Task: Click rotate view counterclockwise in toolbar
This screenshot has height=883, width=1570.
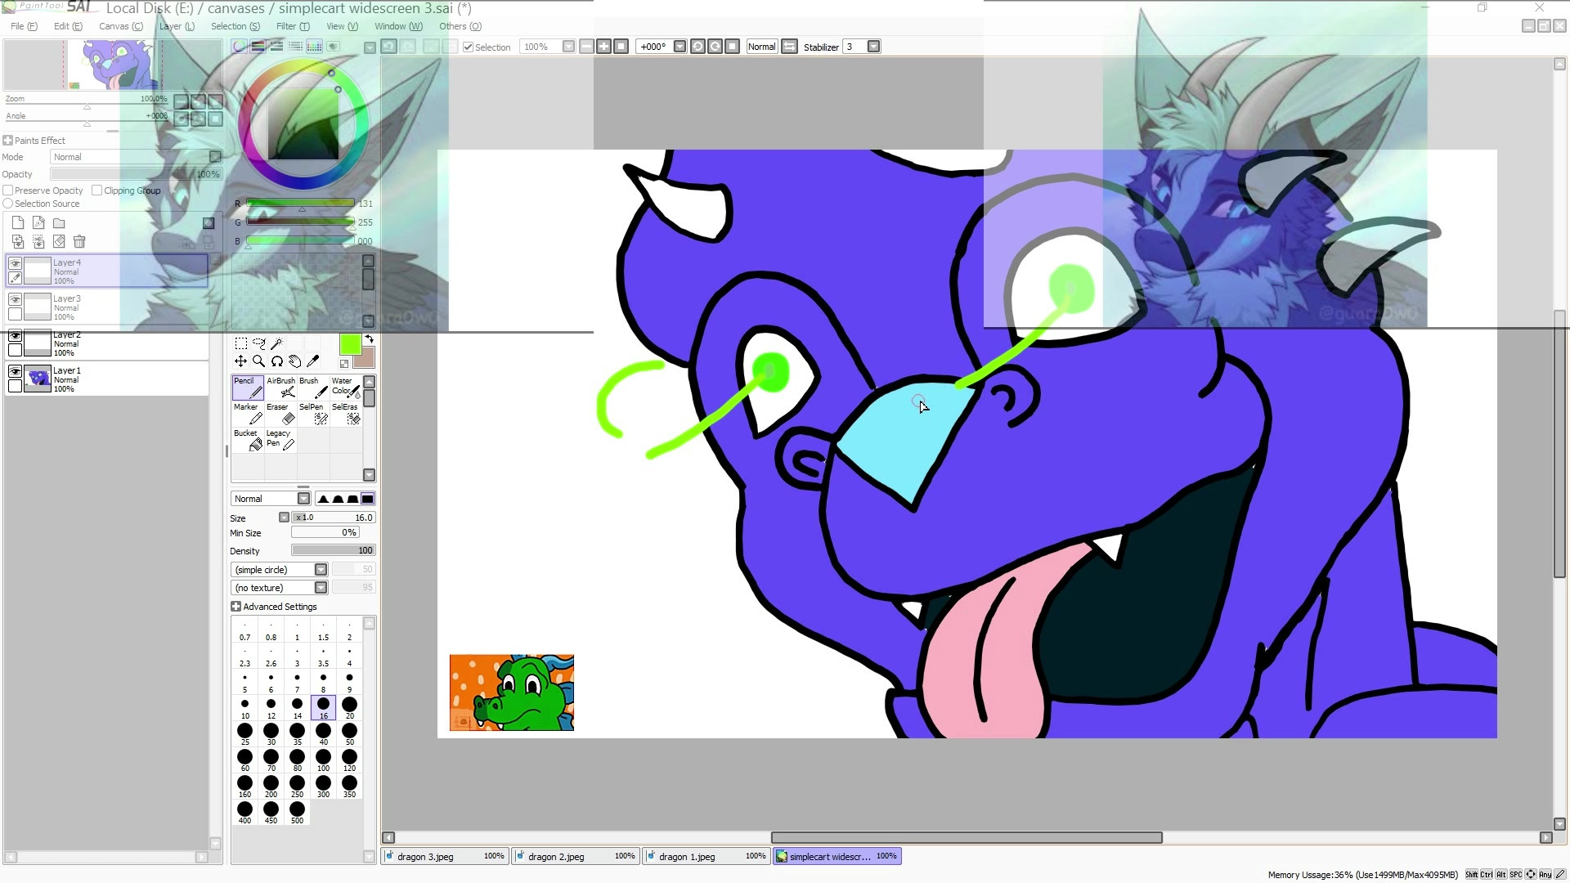Action: (698, 47)
